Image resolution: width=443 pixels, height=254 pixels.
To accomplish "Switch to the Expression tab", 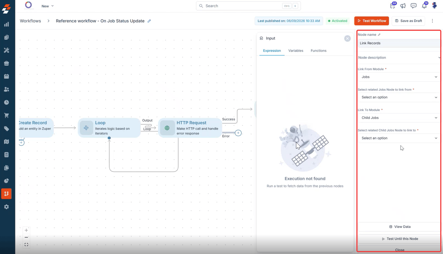I will [272, 51].
